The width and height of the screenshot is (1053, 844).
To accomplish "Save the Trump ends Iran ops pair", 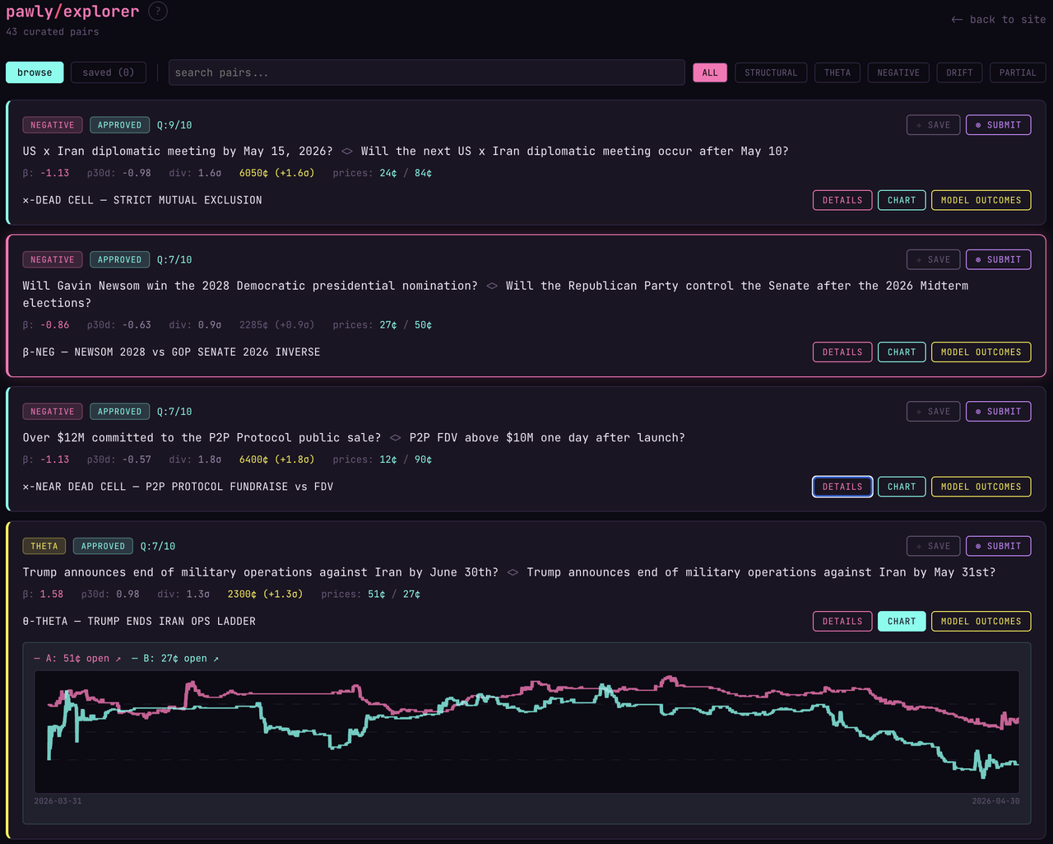I will pyautogui.click(x=933, y=546).
